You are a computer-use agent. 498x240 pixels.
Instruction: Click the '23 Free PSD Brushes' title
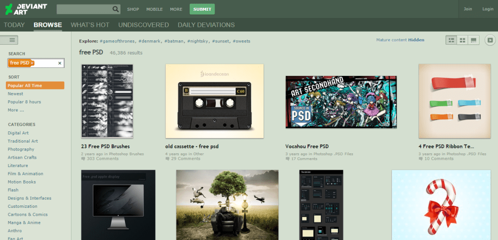[106, 147]
